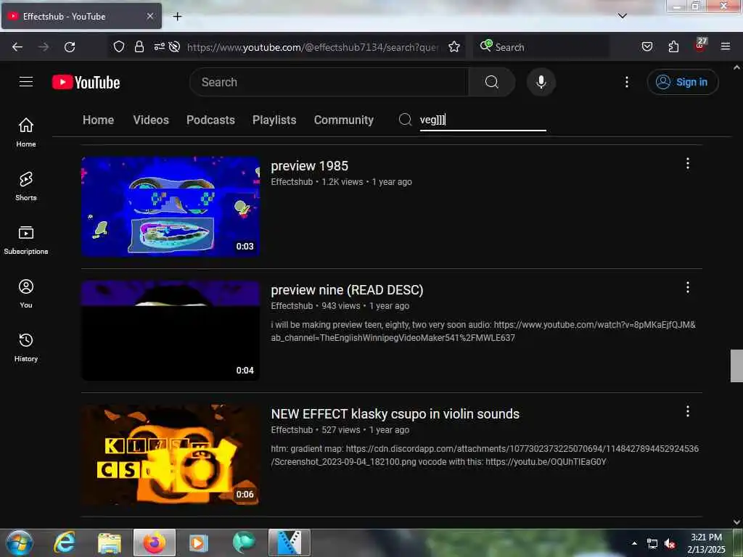Open the You section in sidebar
The width and height of the screenshot is (743, 557).
[x=26, y=294]
